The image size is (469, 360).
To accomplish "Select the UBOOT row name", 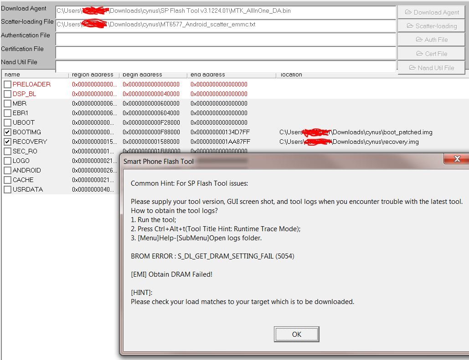I will click(23, 123).
